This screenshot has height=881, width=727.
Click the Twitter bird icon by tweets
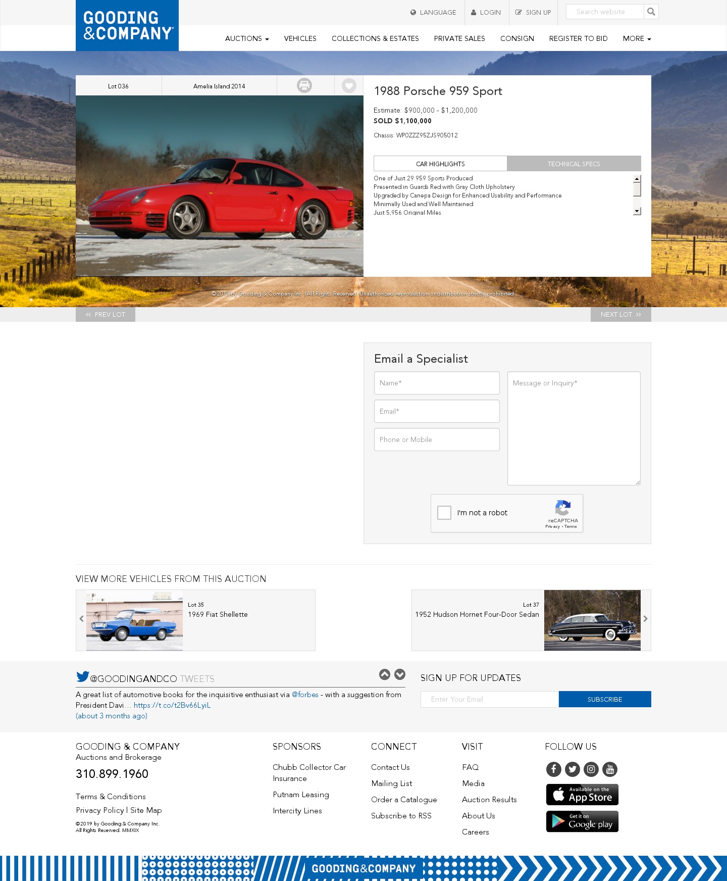[x=82, y=677]
